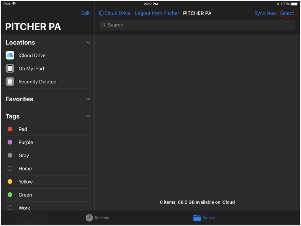Open iCloud Drive cloud icon in sidebar
The image size is (301, 226).
tap(10, 55)
